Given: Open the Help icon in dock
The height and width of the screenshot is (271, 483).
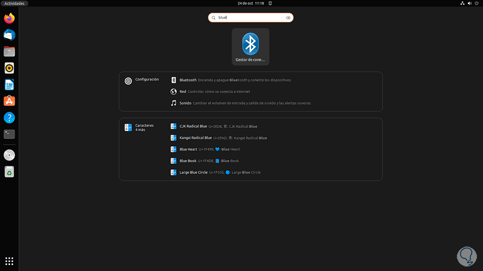Looking at the screenshot, I should [x=9, y=118].
